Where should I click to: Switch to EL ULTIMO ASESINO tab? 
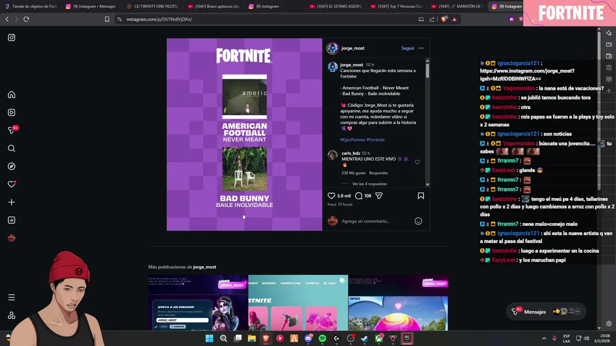335,6
